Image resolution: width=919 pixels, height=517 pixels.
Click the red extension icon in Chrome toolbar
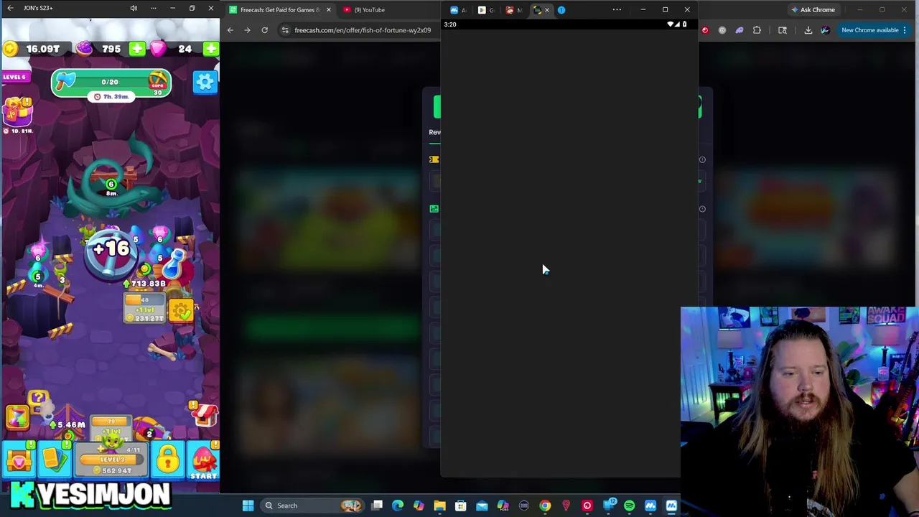pyautogui.click(x=705, y=30)
